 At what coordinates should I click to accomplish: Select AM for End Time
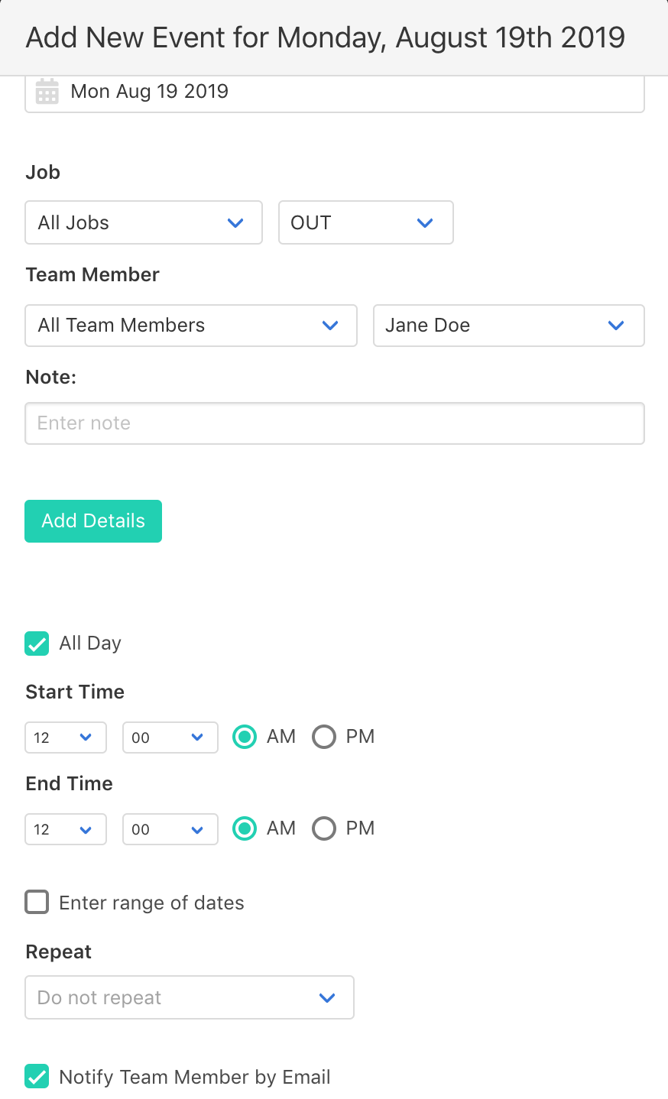245,828
